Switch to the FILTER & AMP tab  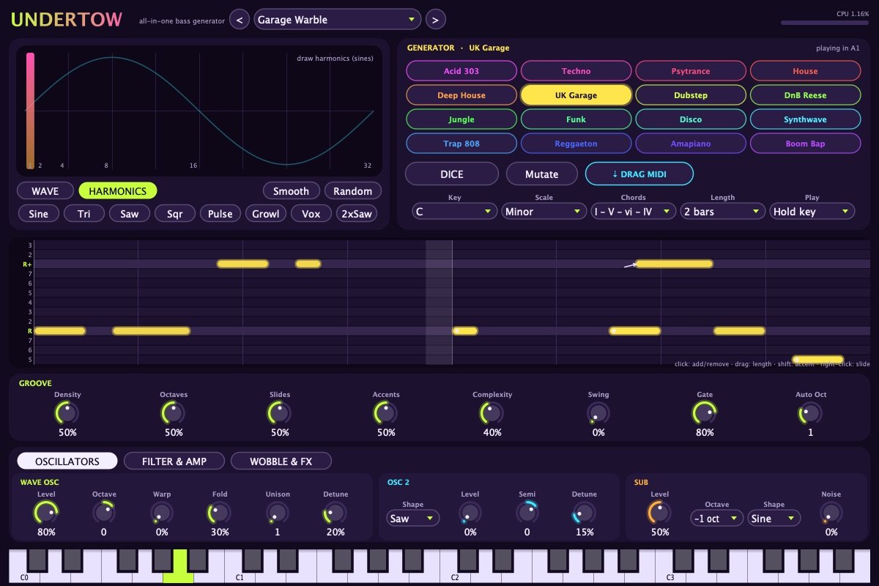pos(174,461)
